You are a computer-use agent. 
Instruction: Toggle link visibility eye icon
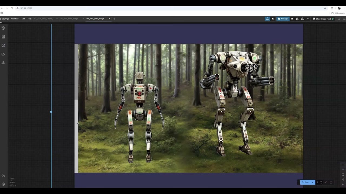click(343, 185)
